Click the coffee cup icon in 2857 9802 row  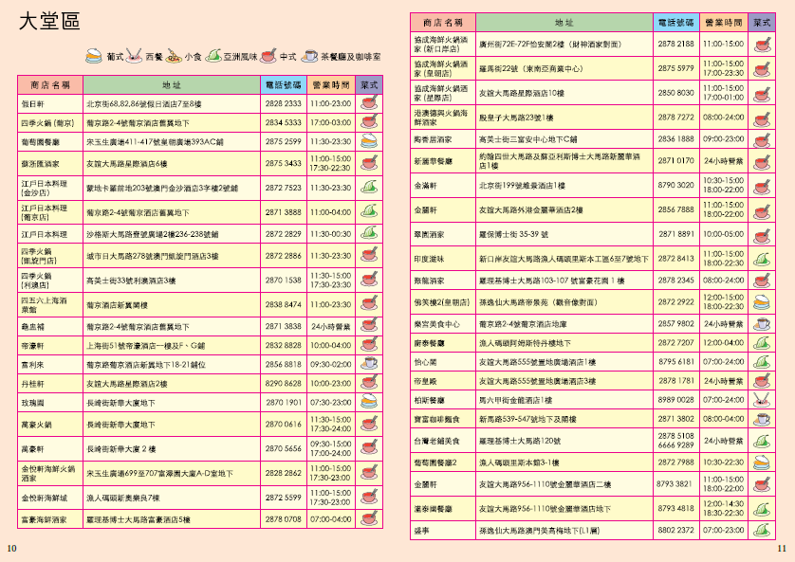coord(762,323)
